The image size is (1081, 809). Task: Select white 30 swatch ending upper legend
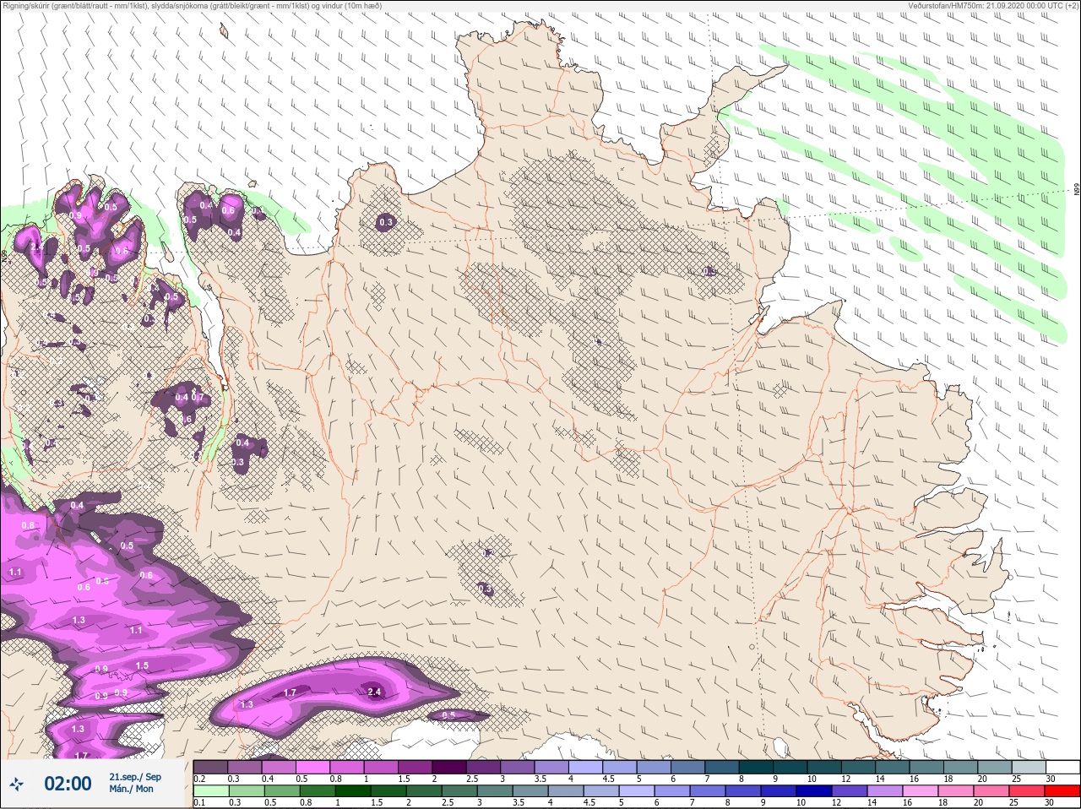(x=1062, y=767)
